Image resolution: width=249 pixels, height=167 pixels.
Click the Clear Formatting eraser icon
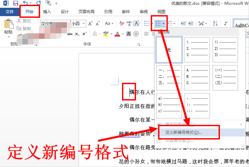coord(121,24)
